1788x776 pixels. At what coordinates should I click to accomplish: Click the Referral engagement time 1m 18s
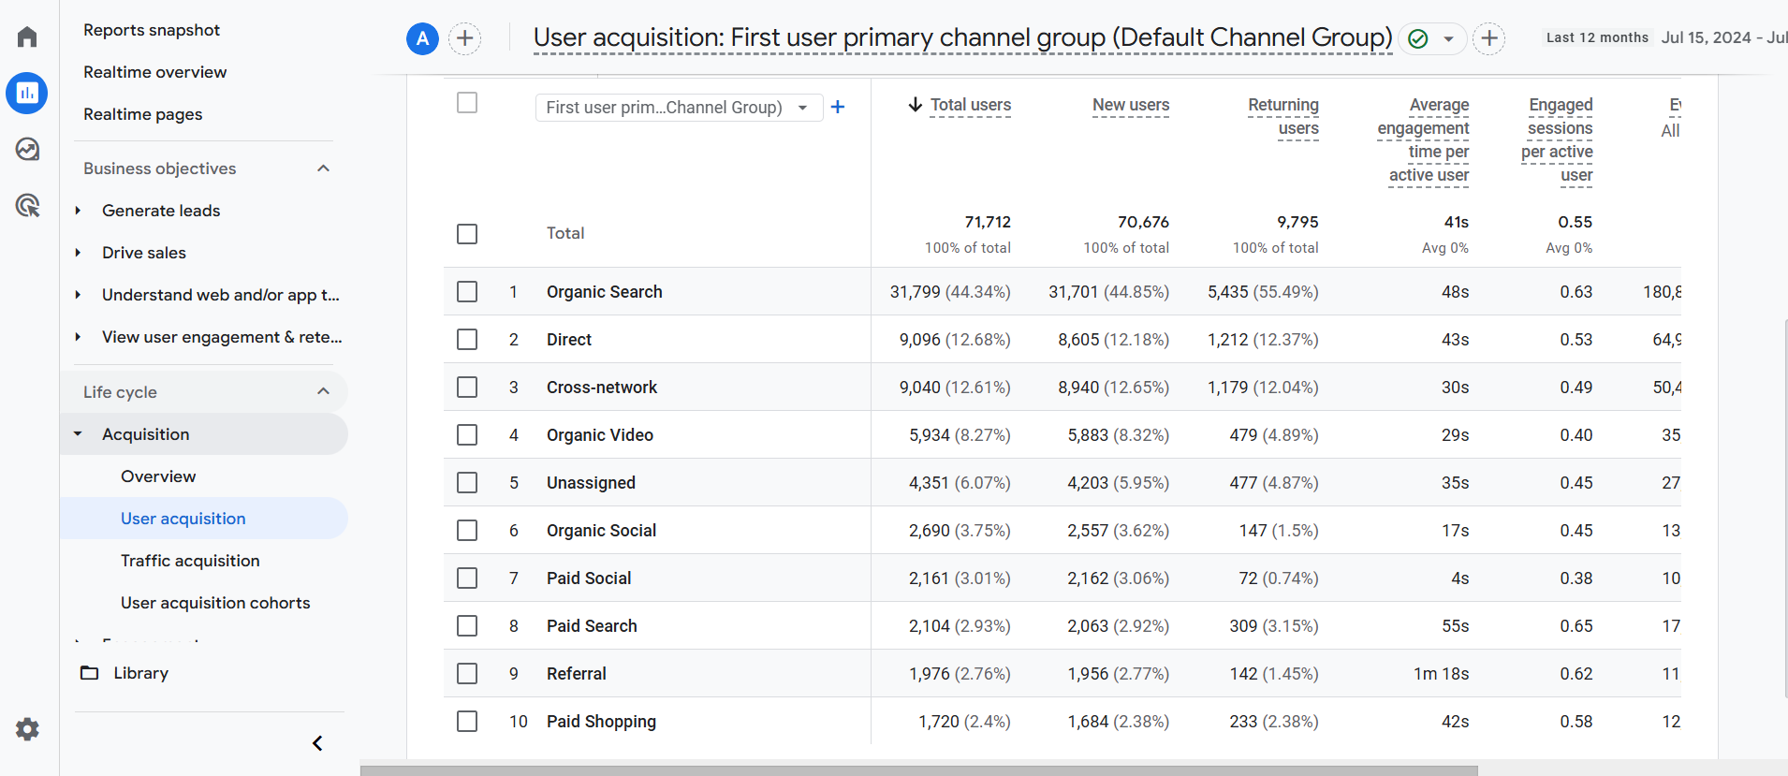tap(1441, 674)
